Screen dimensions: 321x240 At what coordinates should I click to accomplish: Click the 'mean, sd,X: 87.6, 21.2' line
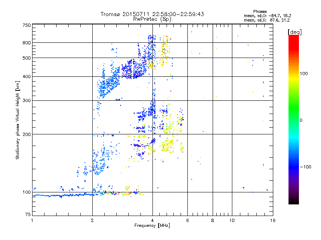(267, 20)
